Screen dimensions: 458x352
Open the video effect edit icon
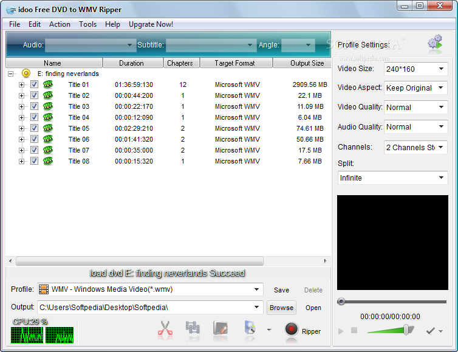coord(220,329)
